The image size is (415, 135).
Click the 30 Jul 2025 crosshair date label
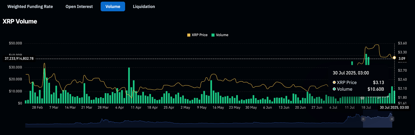(x=394, y=107)
